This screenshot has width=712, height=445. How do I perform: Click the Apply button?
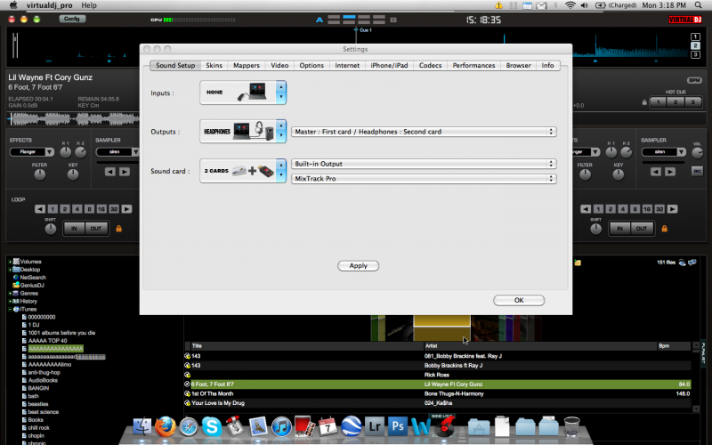(359, 266)
